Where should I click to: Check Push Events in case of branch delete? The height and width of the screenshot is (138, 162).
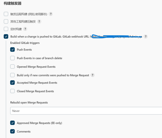click(12, 58)
